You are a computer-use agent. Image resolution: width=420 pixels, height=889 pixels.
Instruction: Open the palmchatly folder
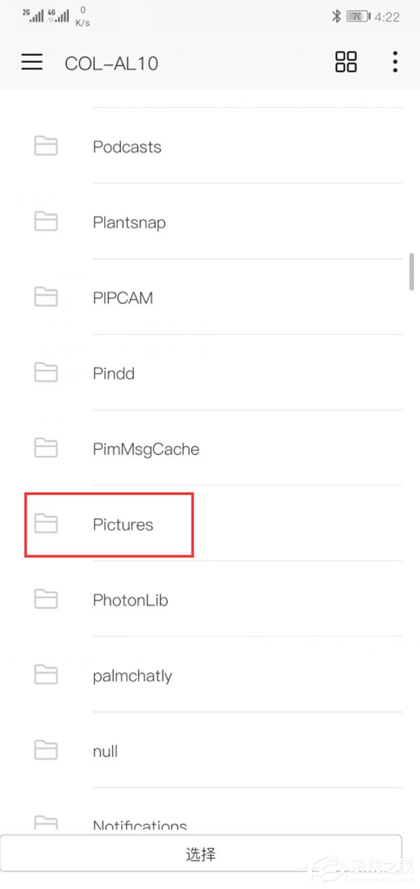210,675
